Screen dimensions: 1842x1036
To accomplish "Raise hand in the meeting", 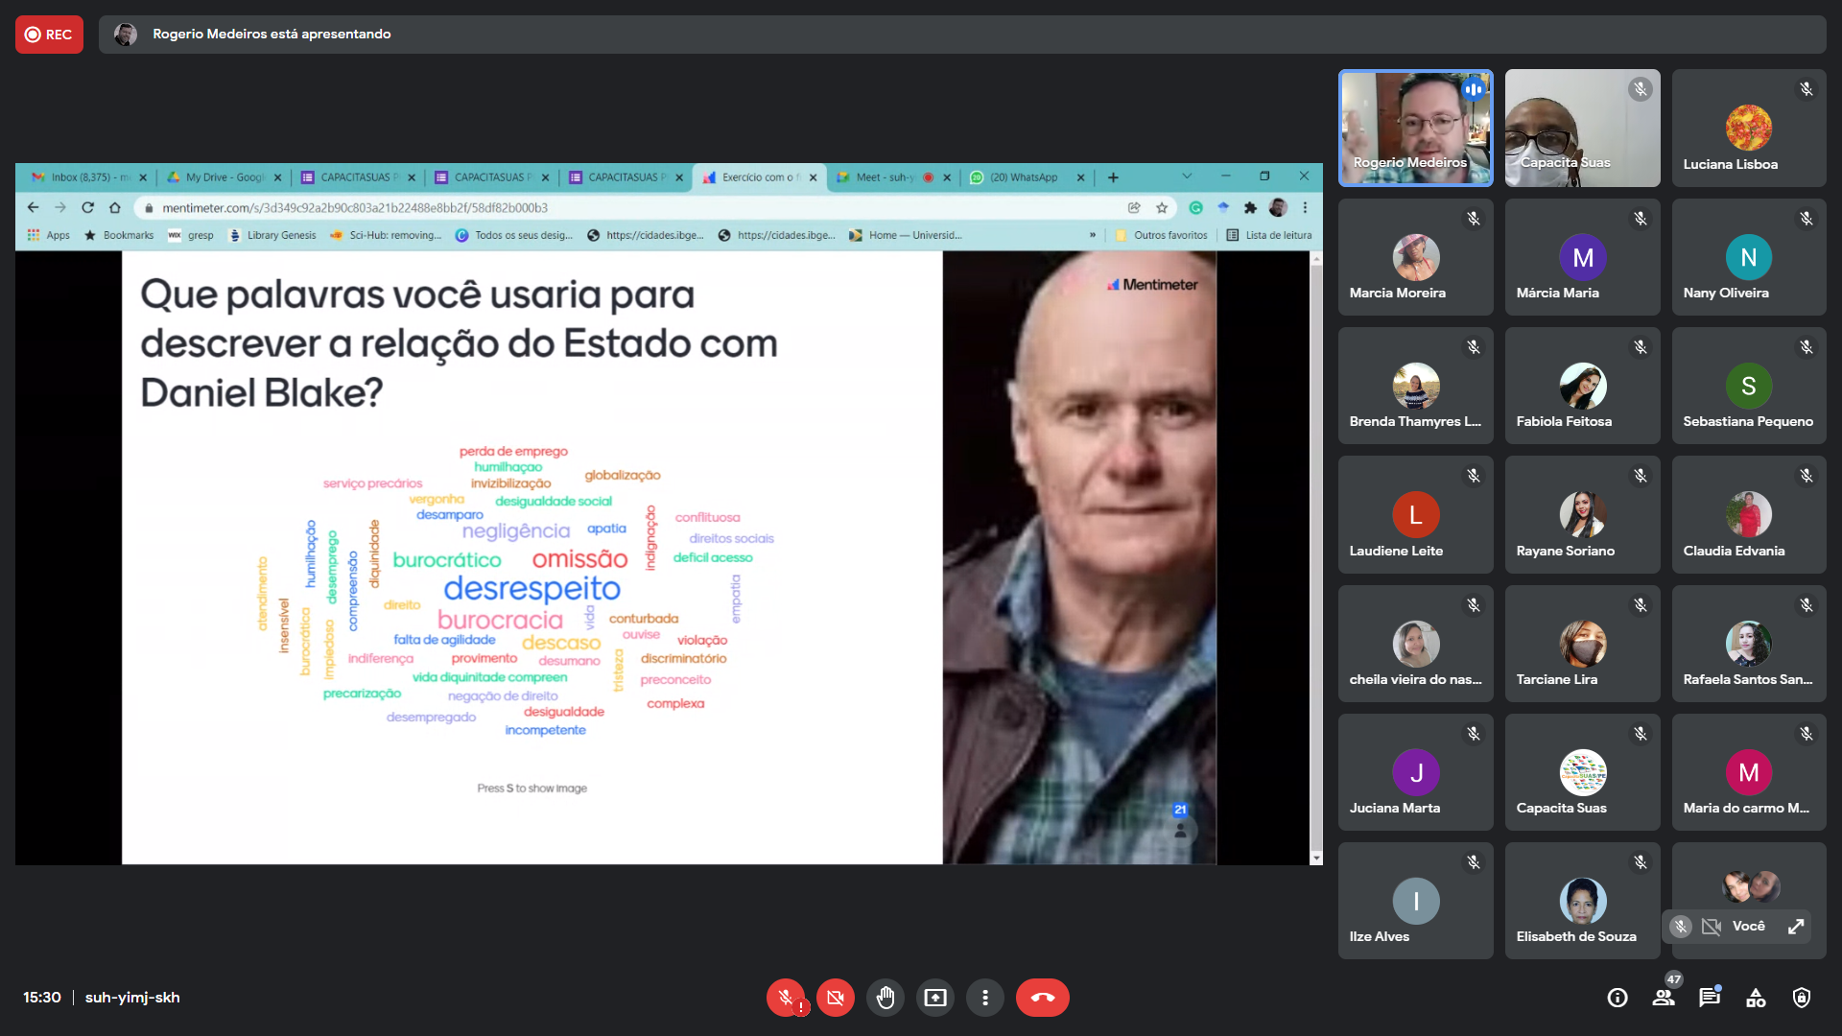I will 885,998.
